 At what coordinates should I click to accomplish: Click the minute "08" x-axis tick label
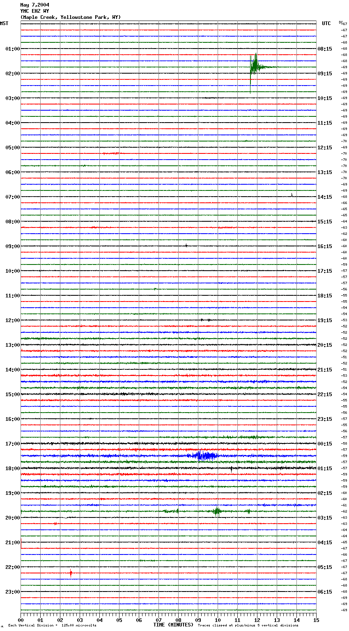click(178, 620)
